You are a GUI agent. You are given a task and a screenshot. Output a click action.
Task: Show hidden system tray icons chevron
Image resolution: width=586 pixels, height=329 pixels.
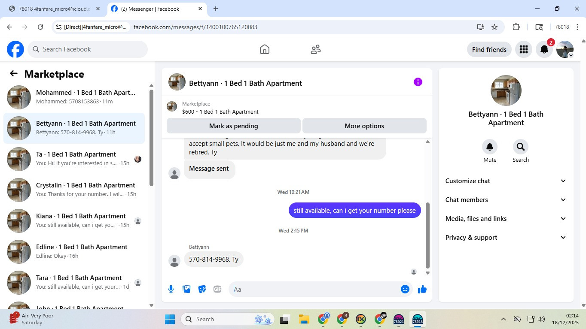point(503,319)
